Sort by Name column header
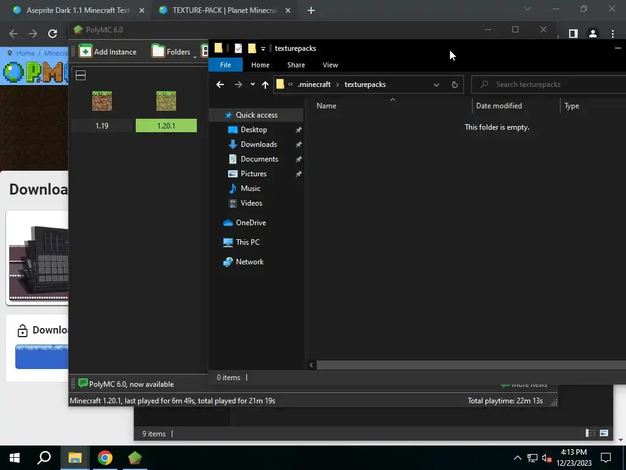626x470 pixels. click(326, 106)
